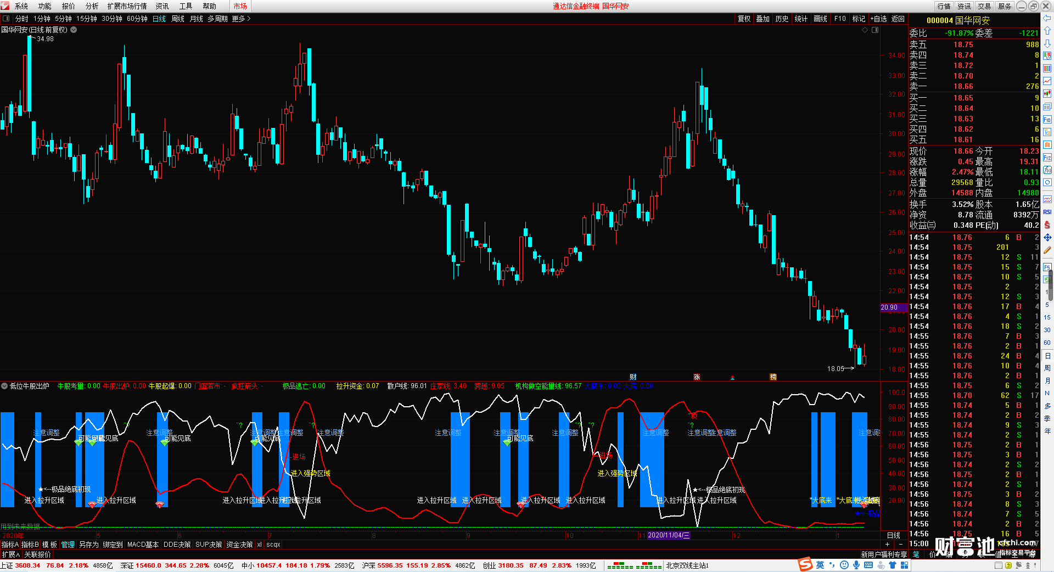Click the 榜 marker below the chart
The width and height of the screenshot is (1054, 572).
(x=773, y=377)
